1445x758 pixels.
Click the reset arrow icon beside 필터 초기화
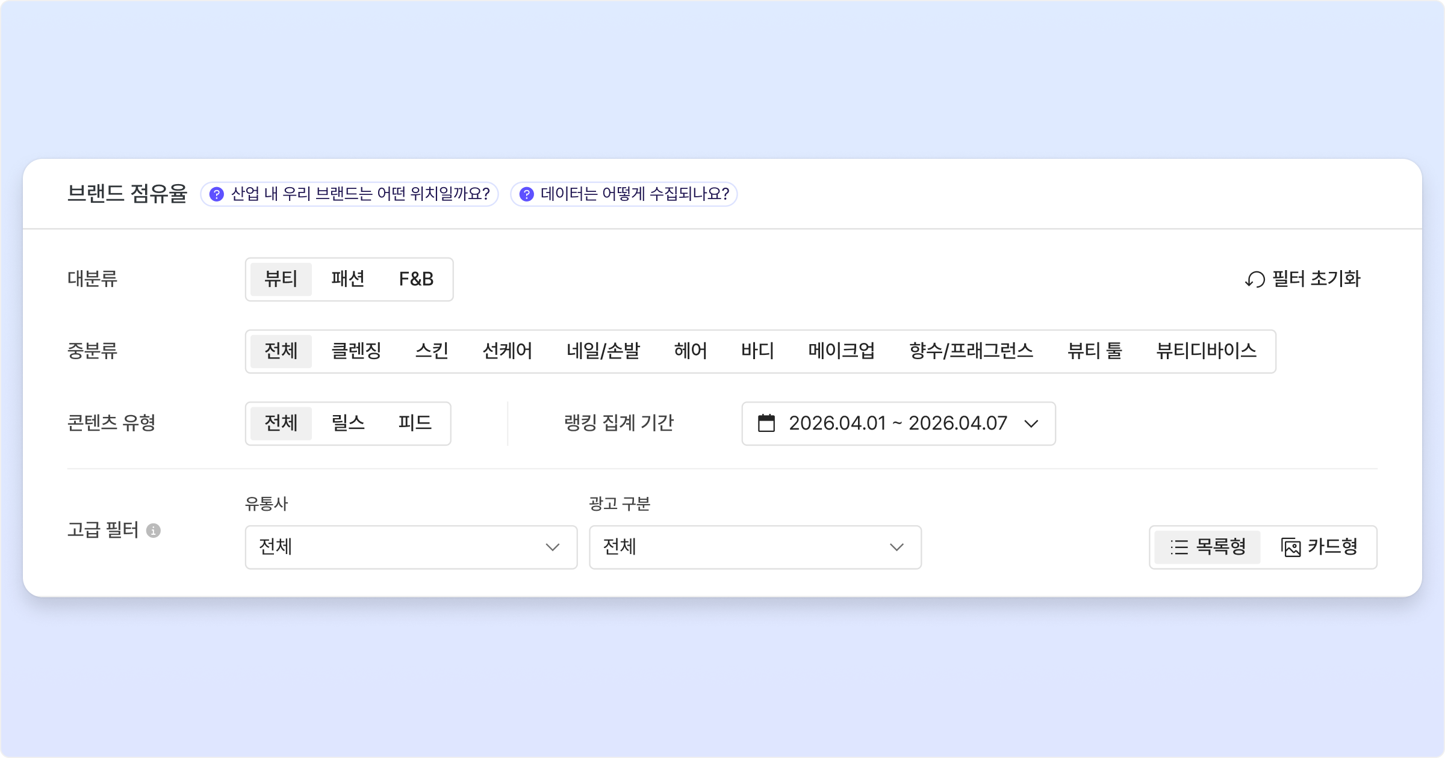(1255, 279)
